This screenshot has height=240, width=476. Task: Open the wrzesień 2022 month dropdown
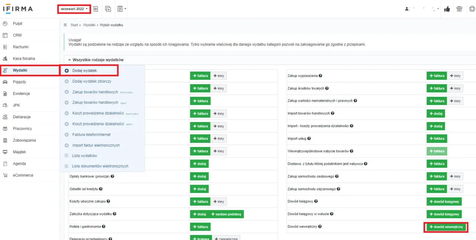point(74,9)
